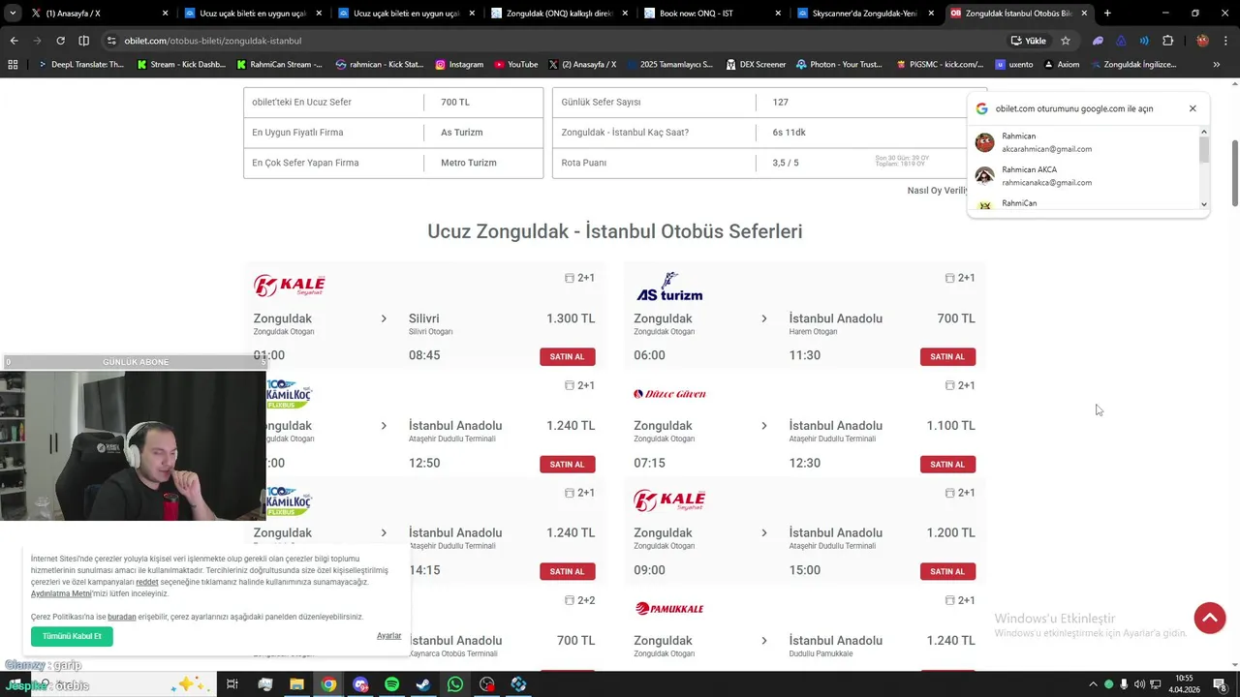Open WhatsApp from the taskbar
Viewport: 1240px width, 697px height.
pyautogui.click(x=455, y=684)
